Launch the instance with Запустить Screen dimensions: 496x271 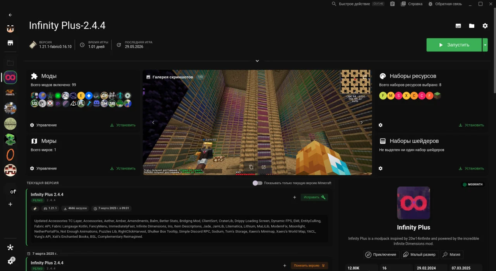click(x=454, y=45)
